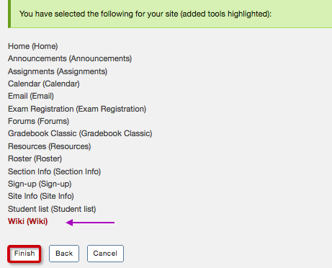Click the Cancel button
This screenshot has height=268, width=332.
105,254
